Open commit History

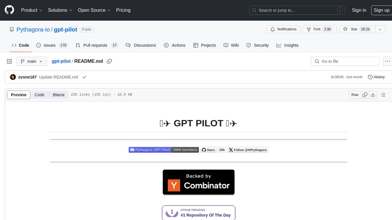tap(376, 77)
